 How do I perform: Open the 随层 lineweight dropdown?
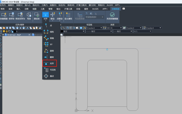pos(131,31)
